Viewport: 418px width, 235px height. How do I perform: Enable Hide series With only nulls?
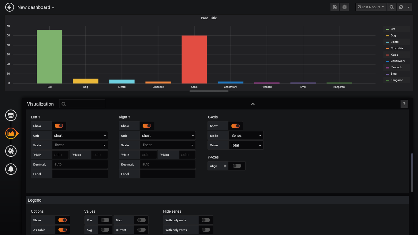click(x=206, y=220)
